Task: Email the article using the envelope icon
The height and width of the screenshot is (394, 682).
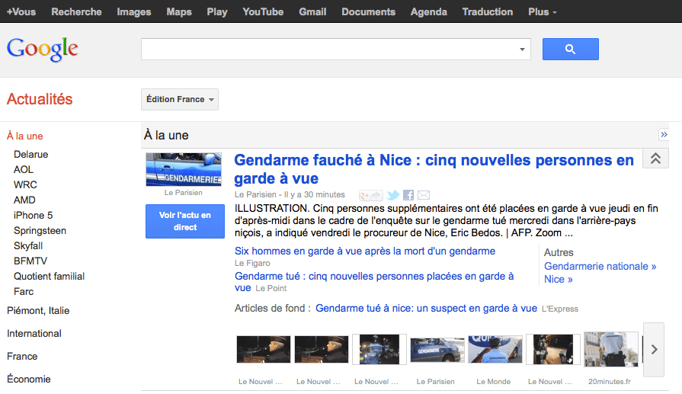Action: click(x=424, y=195)
